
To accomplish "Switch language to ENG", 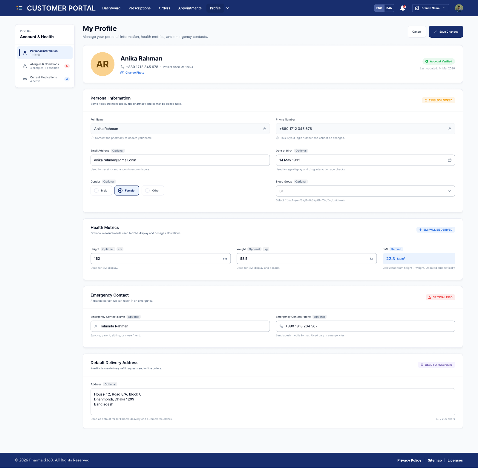I will click(379, 8).
